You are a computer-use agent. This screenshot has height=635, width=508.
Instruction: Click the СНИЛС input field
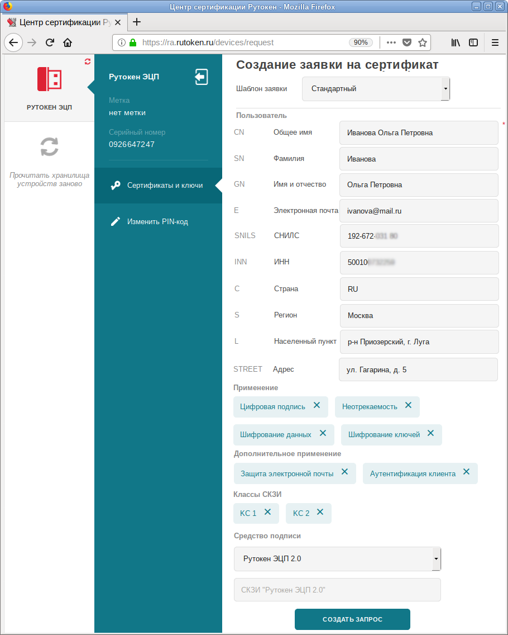coord(419,236)
